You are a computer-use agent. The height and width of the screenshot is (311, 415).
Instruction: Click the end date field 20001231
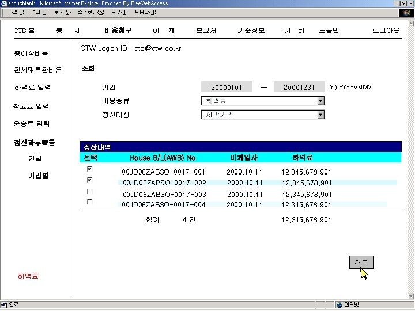(299, 87)
